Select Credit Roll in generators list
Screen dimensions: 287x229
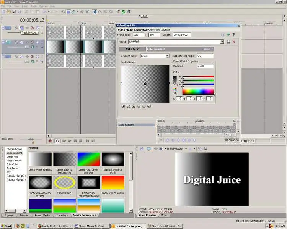[x=12, y=157]
